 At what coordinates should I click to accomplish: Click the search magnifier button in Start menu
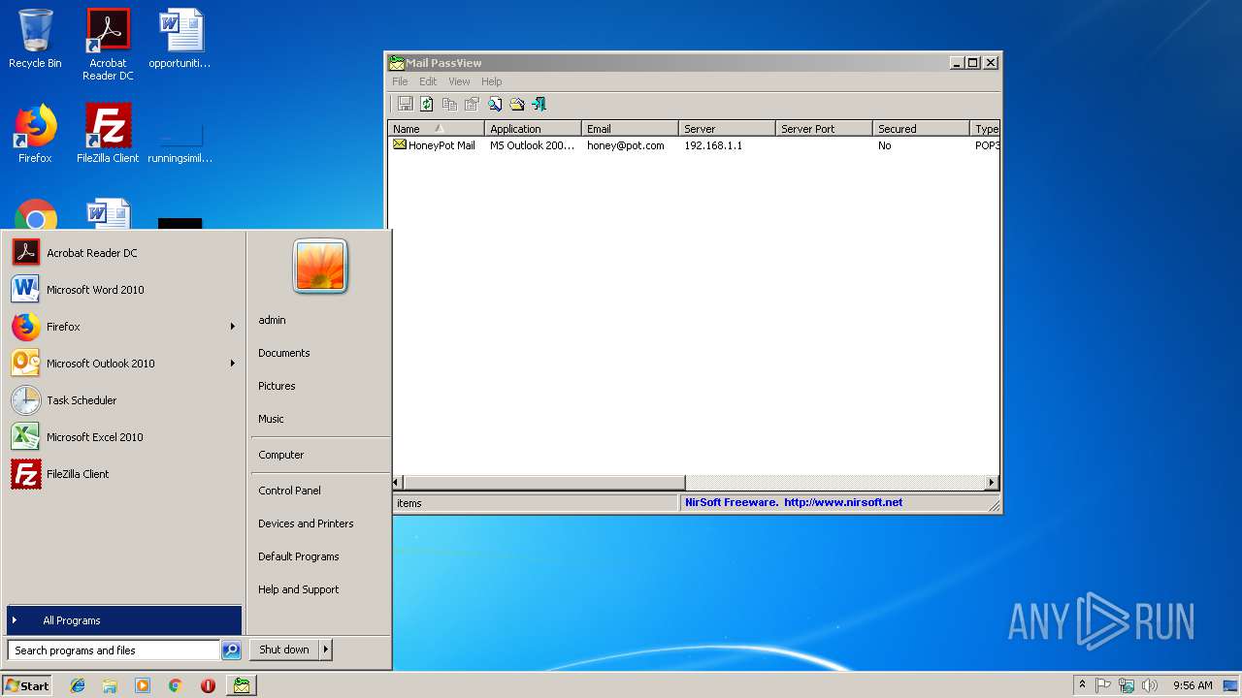[x=231, y=650]
